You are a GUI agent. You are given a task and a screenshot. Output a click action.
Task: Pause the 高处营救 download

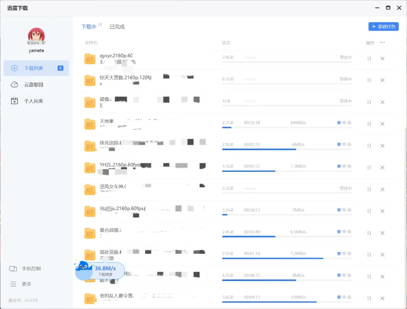[369, 255]
